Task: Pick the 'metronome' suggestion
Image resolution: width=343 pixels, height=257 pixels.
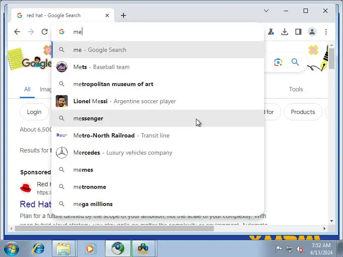Action: click(x=158, y=187)
